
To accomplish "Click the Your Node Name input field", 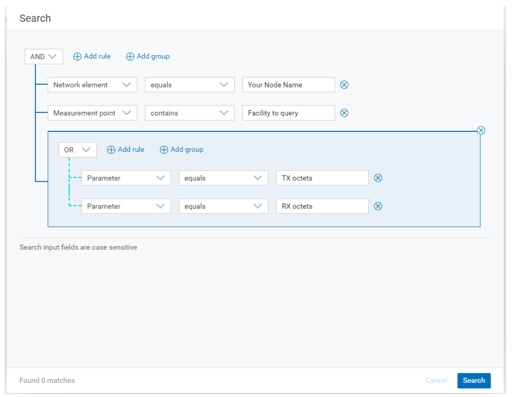I will coord(288,84).
